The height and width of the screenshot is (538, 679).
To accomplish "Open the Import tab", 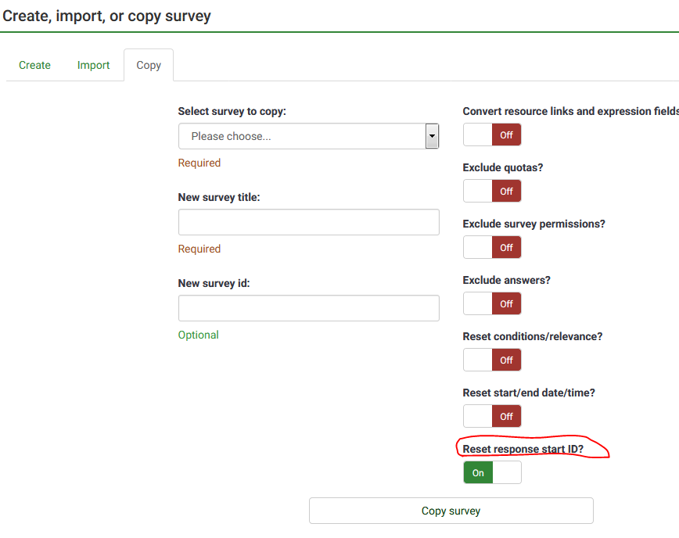I will point(93,65).
